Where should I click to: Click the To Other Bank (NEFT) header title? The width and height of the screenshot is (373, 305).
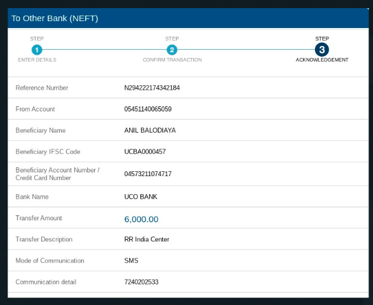55,18
